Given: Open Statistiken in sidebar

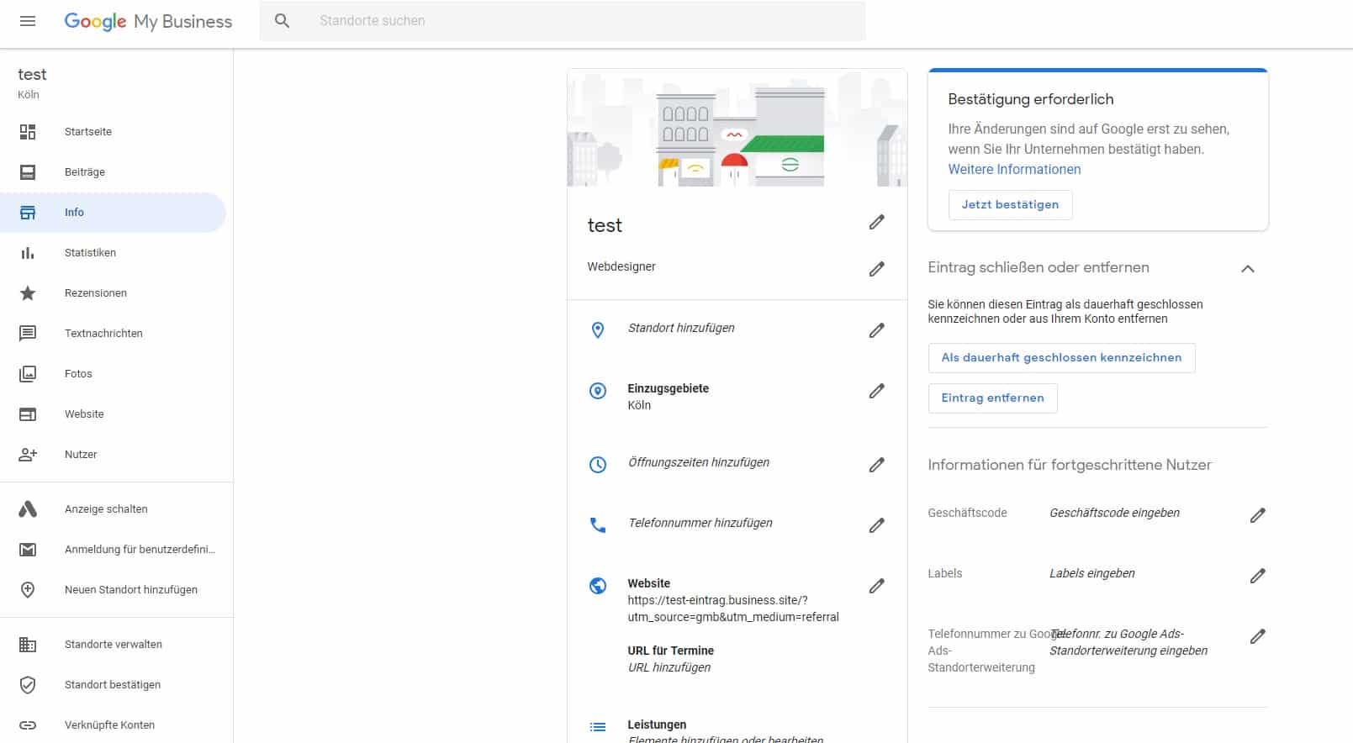Looking at the screenshot, I should pyautogui.click(x=90, y=253).
